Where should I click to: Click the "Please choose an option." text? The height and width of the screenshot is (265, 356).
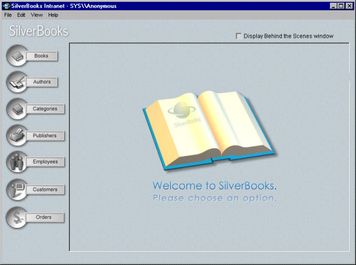coord(215,198)
